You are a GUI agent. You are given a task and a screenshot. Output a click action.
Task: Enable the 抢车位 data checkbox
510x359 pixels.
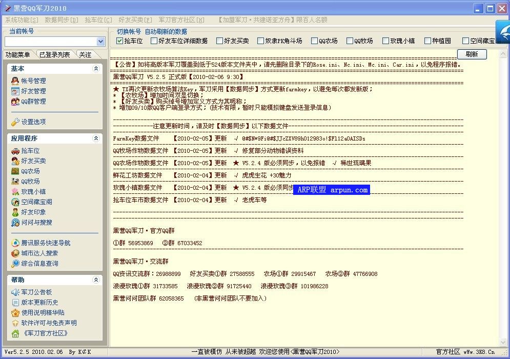118,42
